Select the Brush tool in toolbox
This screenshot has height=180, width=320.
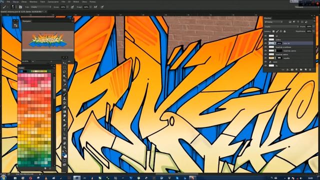[x=64, y=94]
